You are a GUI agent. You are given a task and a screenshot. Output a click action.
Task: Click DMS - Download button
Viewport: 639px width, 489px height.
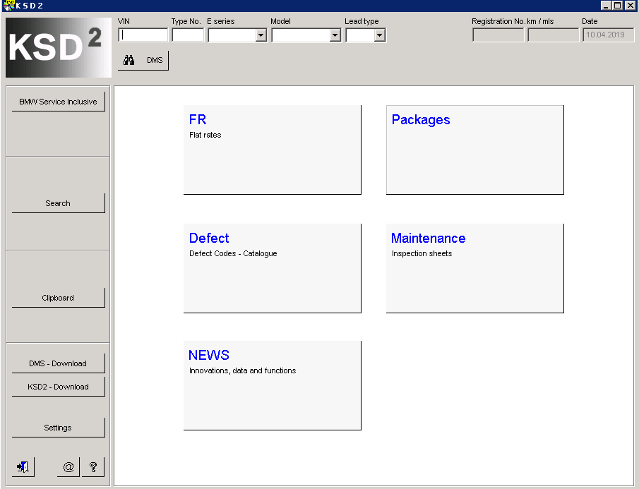[x=59, y=363]
